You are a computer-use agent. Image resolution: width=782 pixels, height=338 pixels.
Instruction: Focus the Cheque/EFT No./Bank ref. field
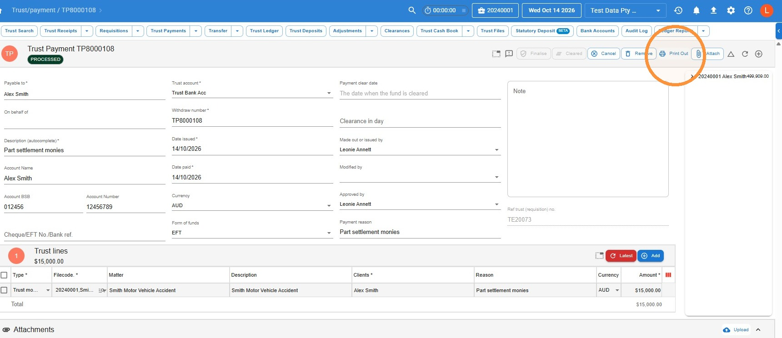tap(85, 235)
